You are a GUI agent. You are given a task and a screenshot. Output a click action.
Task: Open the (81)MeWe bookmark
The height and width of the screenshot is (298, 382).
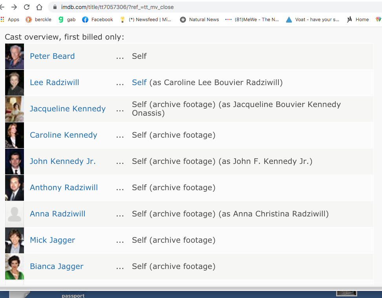click(252, 20)
